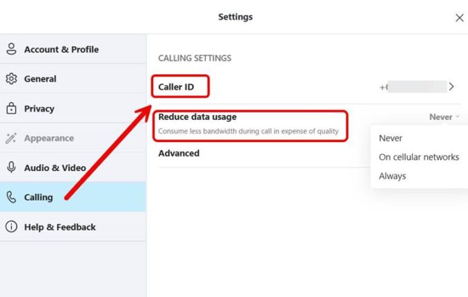Image resolution: width=468 pixels, height=297 pixels.
Task: Click the Help & Feedback info icon
Action: pos(11,227)
